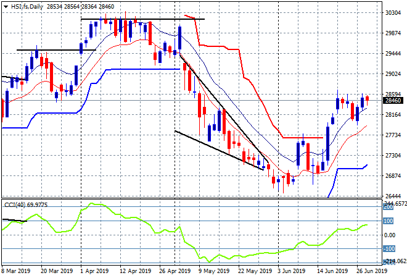Click the CCI -100 level label
This screenshot has height=278, width=407.
(x=389, y=249)
